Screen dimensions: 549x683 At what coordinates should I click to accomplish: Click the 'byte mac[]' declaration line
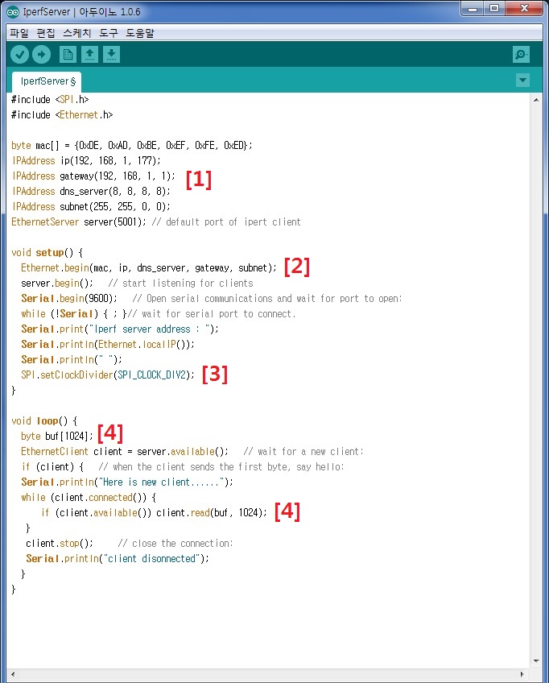click(x=131, y=146)
